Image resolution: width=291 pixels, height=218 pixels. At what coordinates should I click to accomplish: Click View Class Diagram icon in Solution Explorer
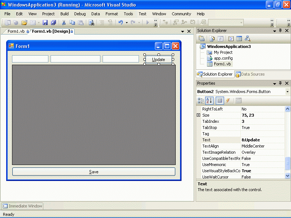tap(247, 39)
